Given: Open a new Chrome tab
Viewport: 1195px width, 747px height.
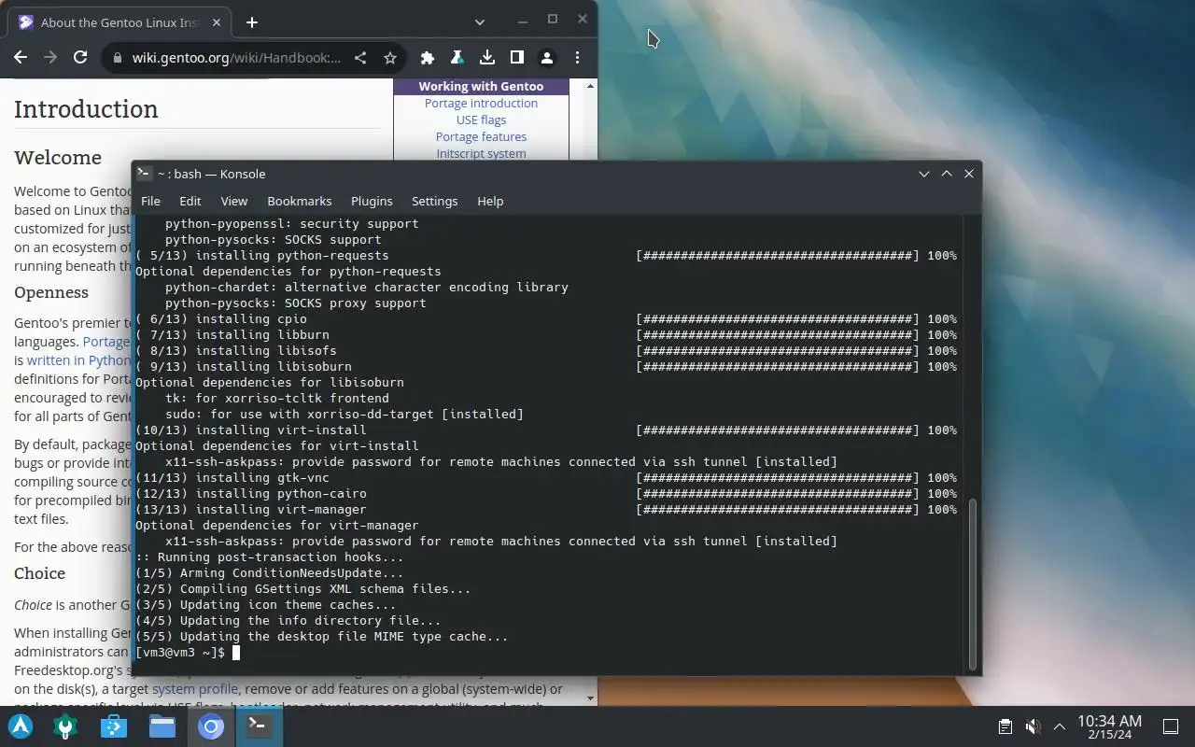Looking at the screenshot, I should click(252, 22).
